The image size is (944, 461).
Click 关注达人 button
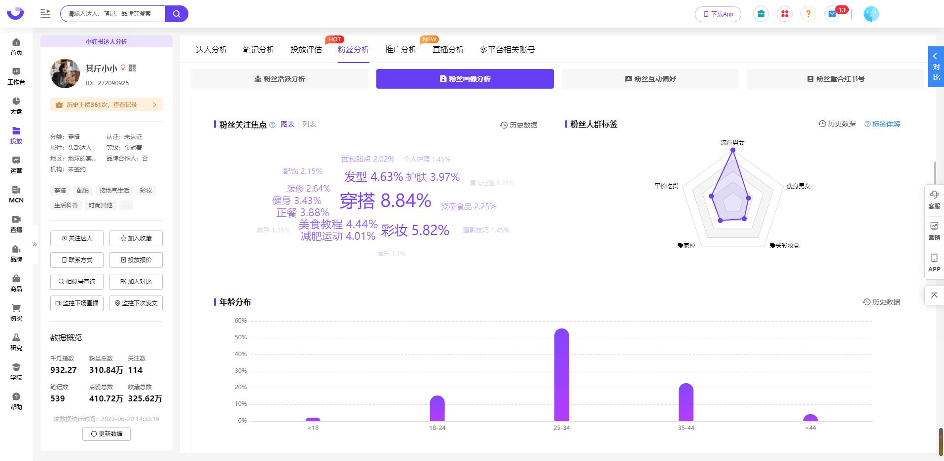(77, 238)
